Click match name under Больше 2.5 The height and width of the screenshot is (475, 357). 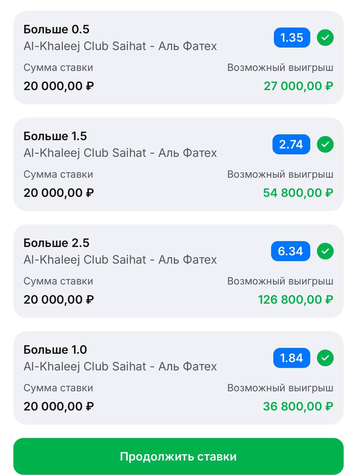coord(120,260)
